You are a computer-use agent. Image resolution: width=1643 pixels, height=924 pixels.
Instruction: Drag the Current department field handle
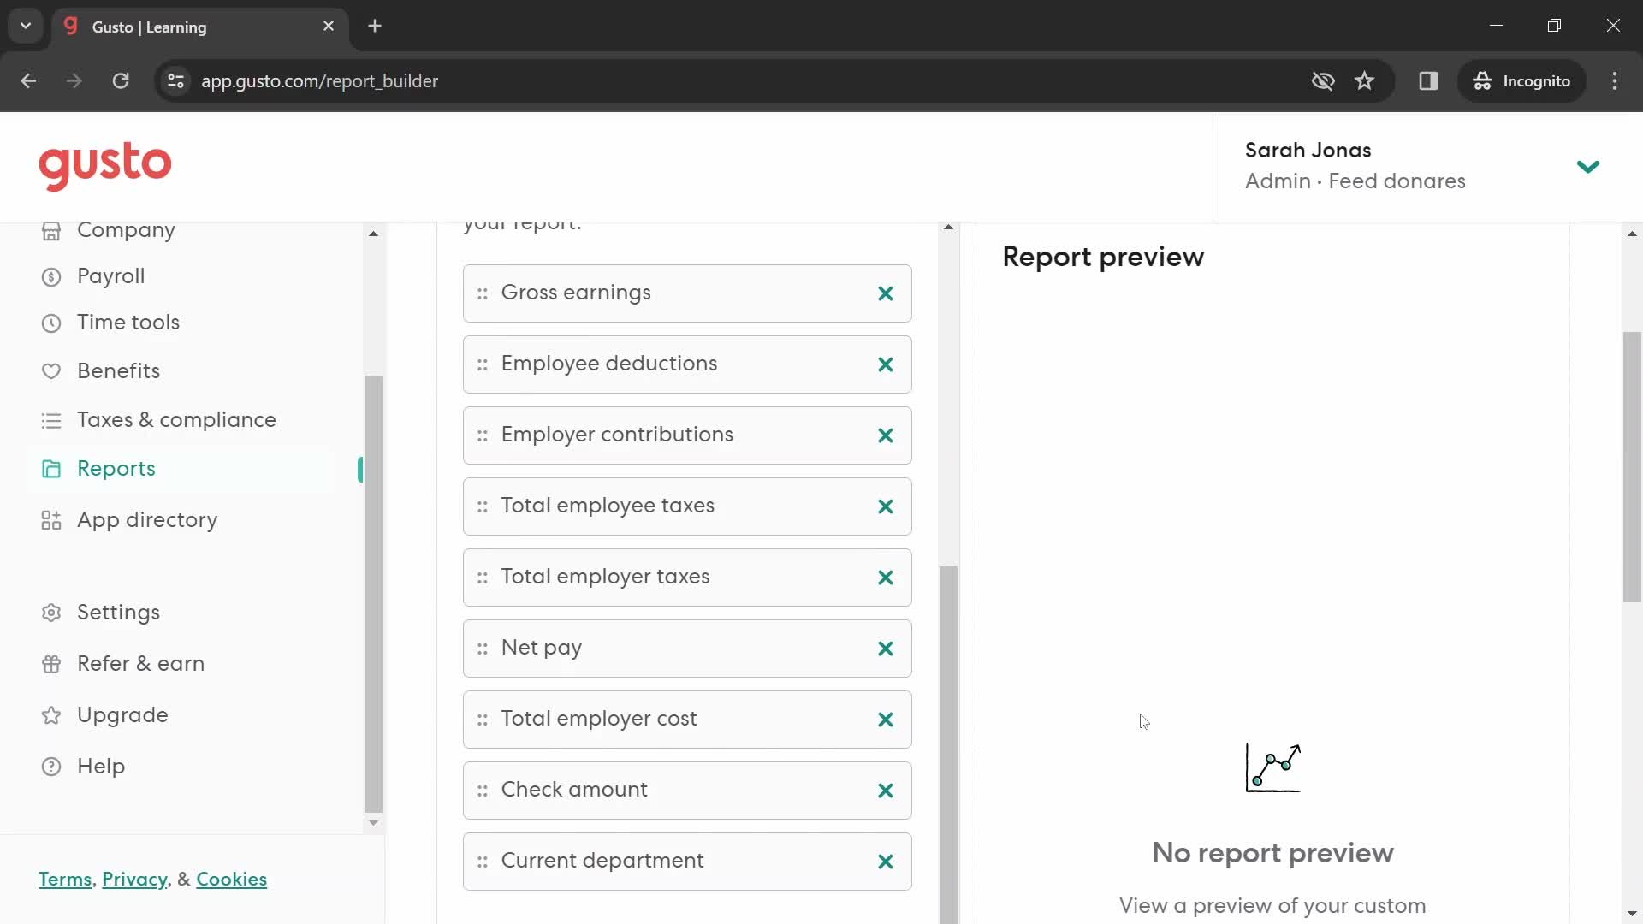pos(482,861)
